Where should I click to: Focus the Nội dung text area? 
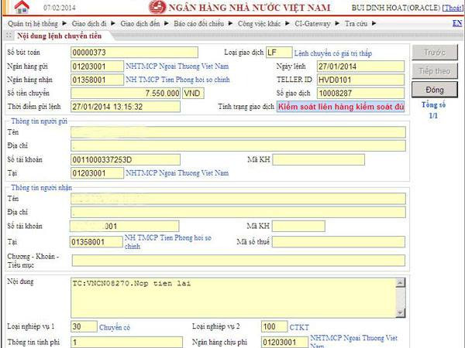click(x=232, y=294)
